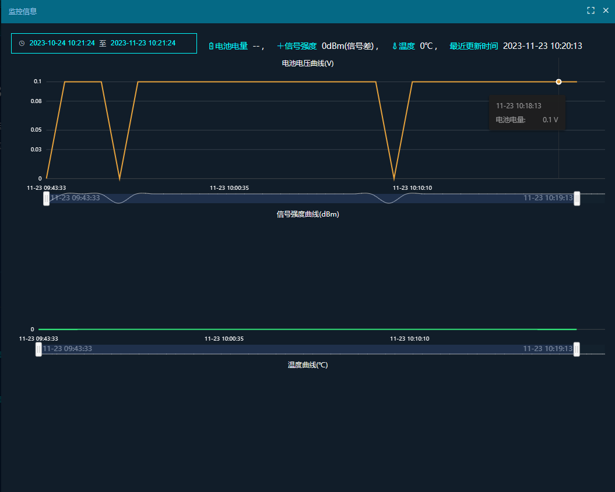Open end date 2023-11-23 10:21:24 field

point(143,43)
